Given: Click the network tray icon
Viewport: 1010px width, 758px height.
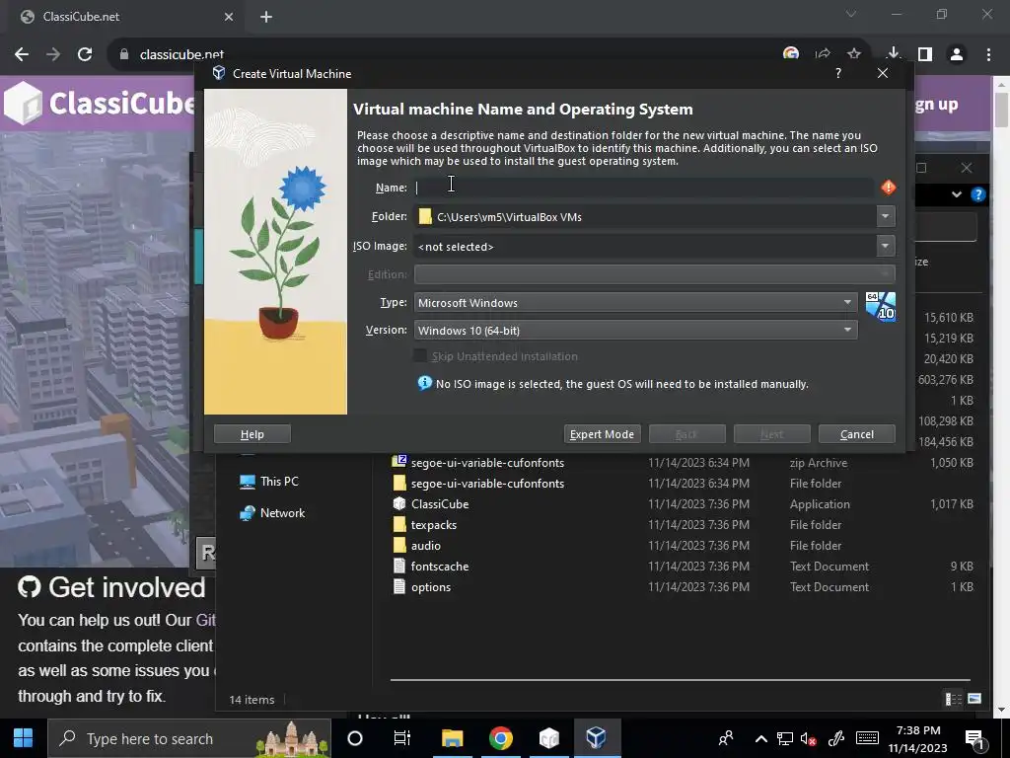Looking at the screenshot, I should (x=784, y=738).
